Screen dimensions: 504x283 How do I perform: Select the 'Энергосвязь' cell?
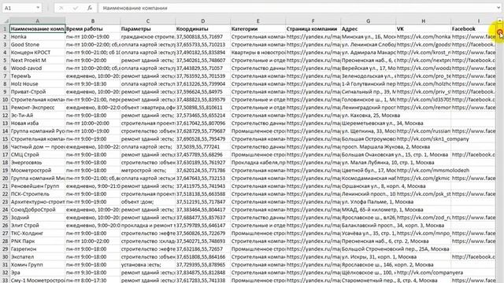(x=38, y=163)
